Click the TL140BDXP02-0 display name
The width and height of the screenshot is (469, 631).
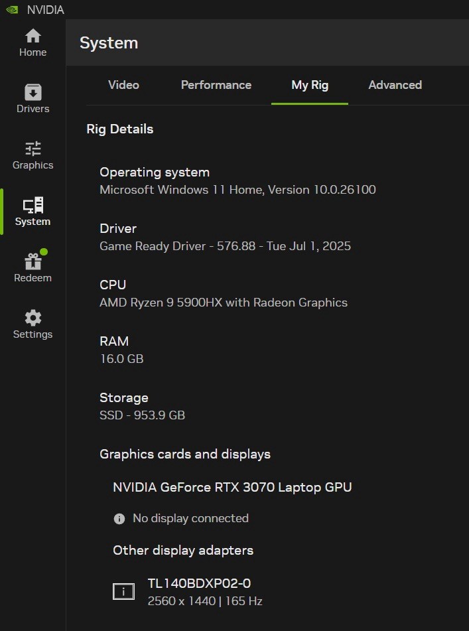(x=199, y=583)
